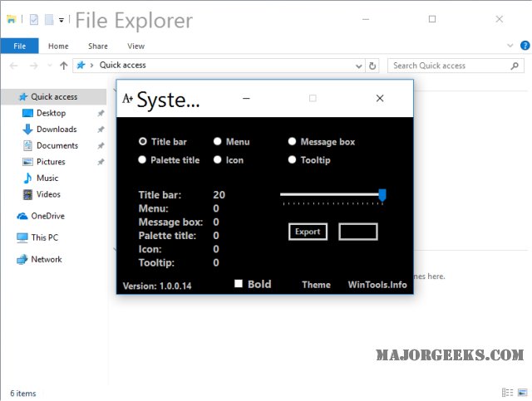Viewport: 532px width, 401px height.
Task: Open the Theme link
Action: coord(316,285)
